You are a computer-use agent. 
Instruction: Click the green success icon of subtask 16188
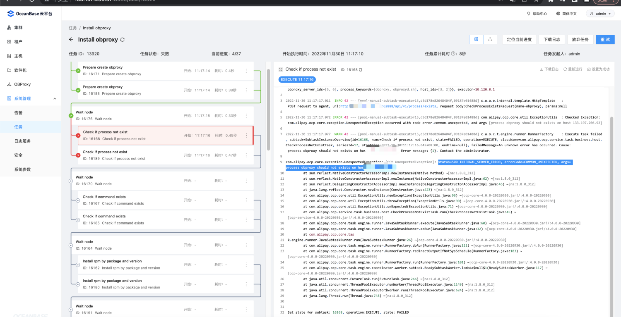pos(78,90)
